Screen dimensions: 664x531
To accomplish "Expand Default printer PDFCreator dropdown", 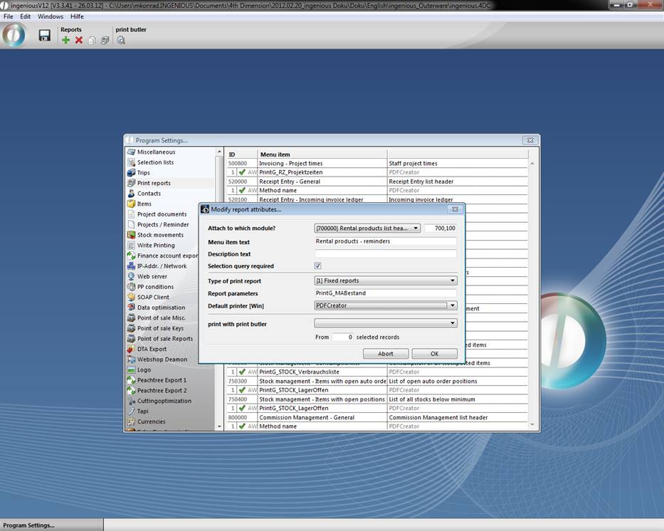I will click(x=452, y=305).
